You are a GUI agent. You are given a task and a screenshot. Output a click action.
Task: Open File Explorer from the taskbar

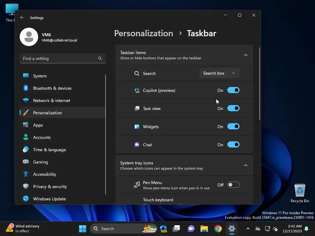[204, 229]
